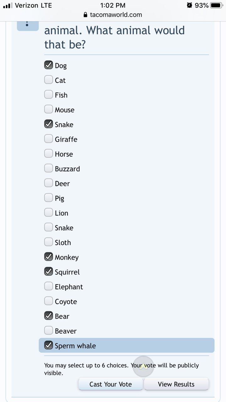Uncheck the Monkey option
This screenshot has width=226, height=402.
(x=48, y=257)
